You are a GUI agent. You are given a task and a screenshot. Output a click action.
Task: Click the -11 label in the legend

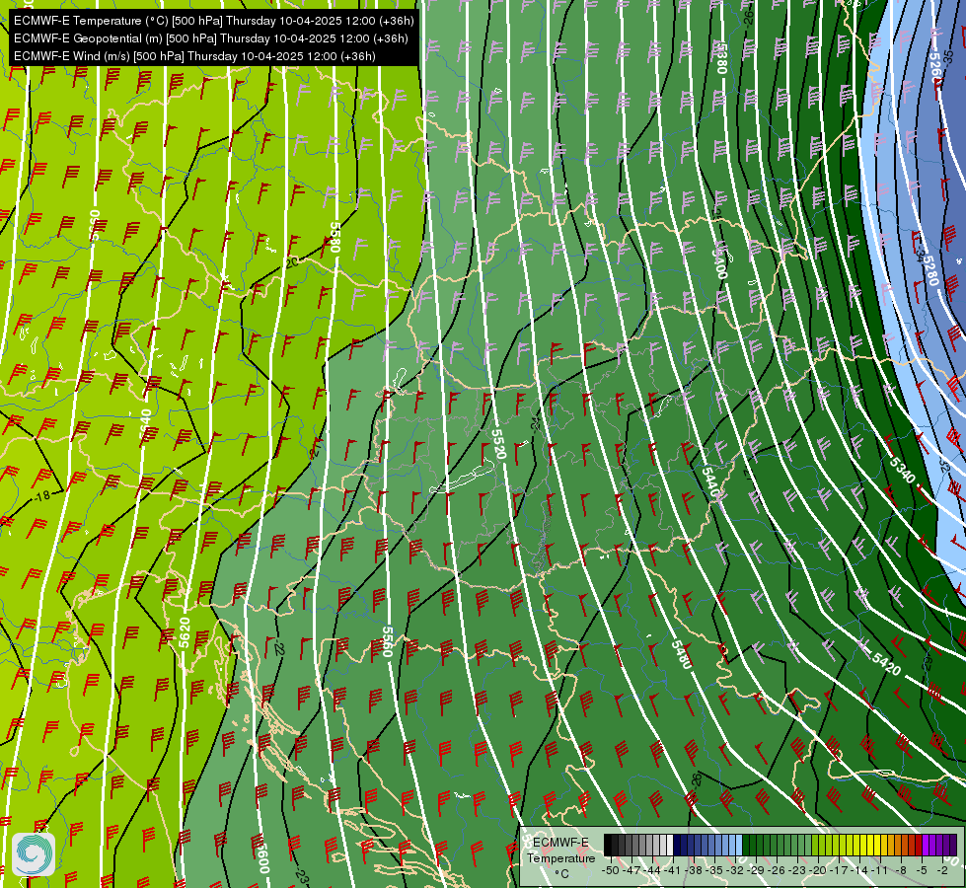click(x=879, y=870)
